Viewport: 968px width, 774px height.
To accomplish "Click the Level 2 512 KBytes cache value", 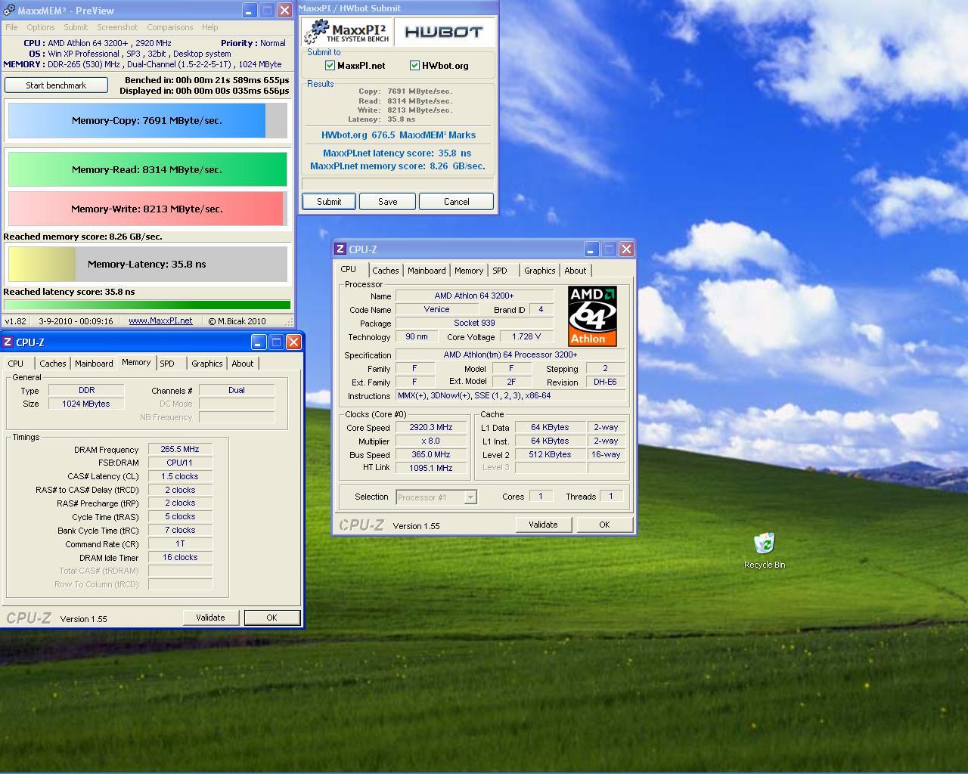I will coord(551,454).
